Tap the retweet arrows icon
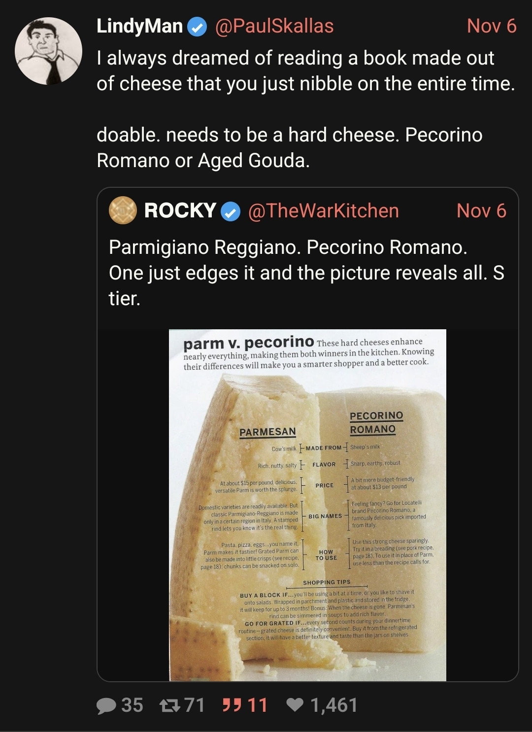The image size is (532, 732). coord(170,705)
